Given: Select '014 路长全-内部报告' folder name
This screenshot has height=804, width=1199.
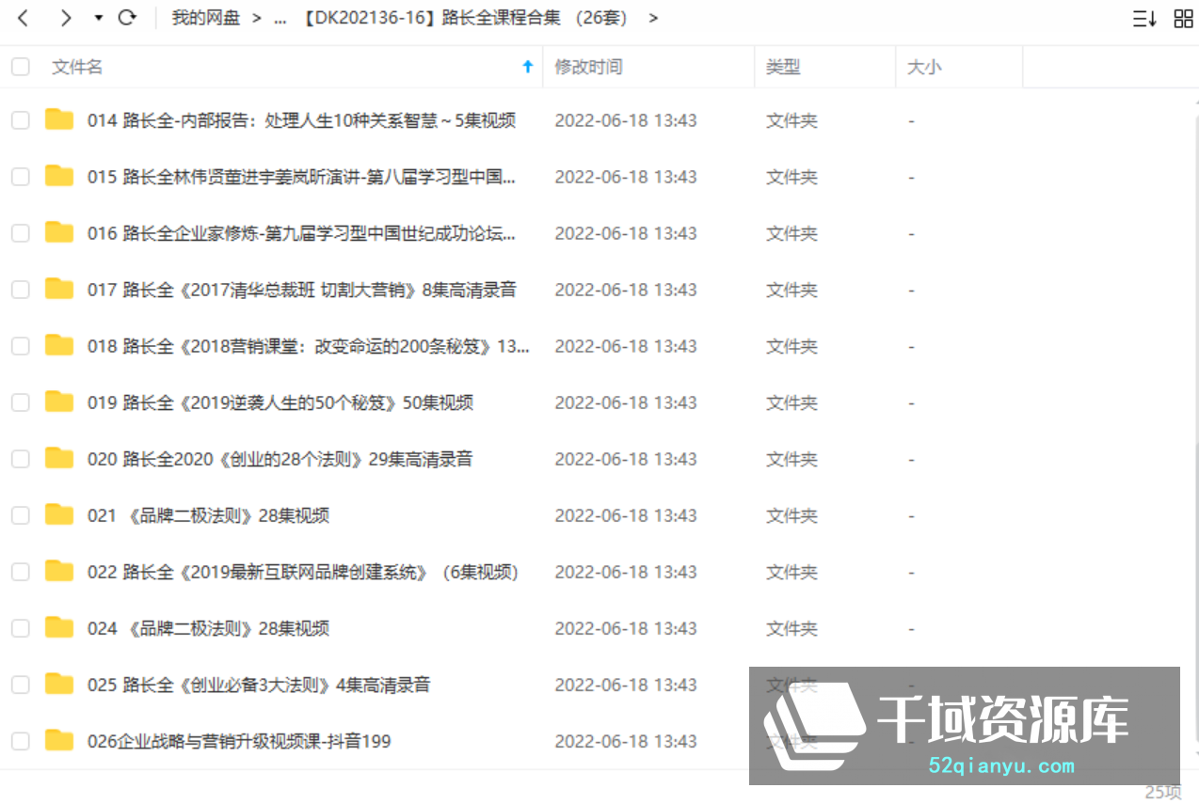Looking at the screenshot, I should click(x=301, y=120).
